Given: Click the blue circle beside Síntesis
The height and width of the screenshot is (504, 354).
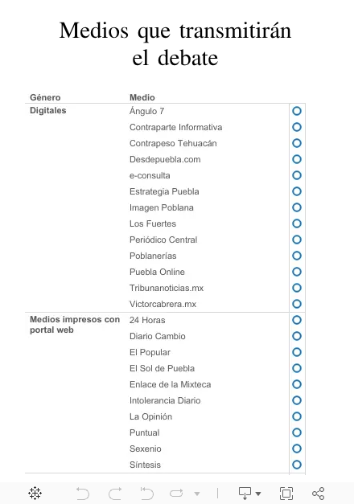Looking at the screenshot, I should [297, 465].
